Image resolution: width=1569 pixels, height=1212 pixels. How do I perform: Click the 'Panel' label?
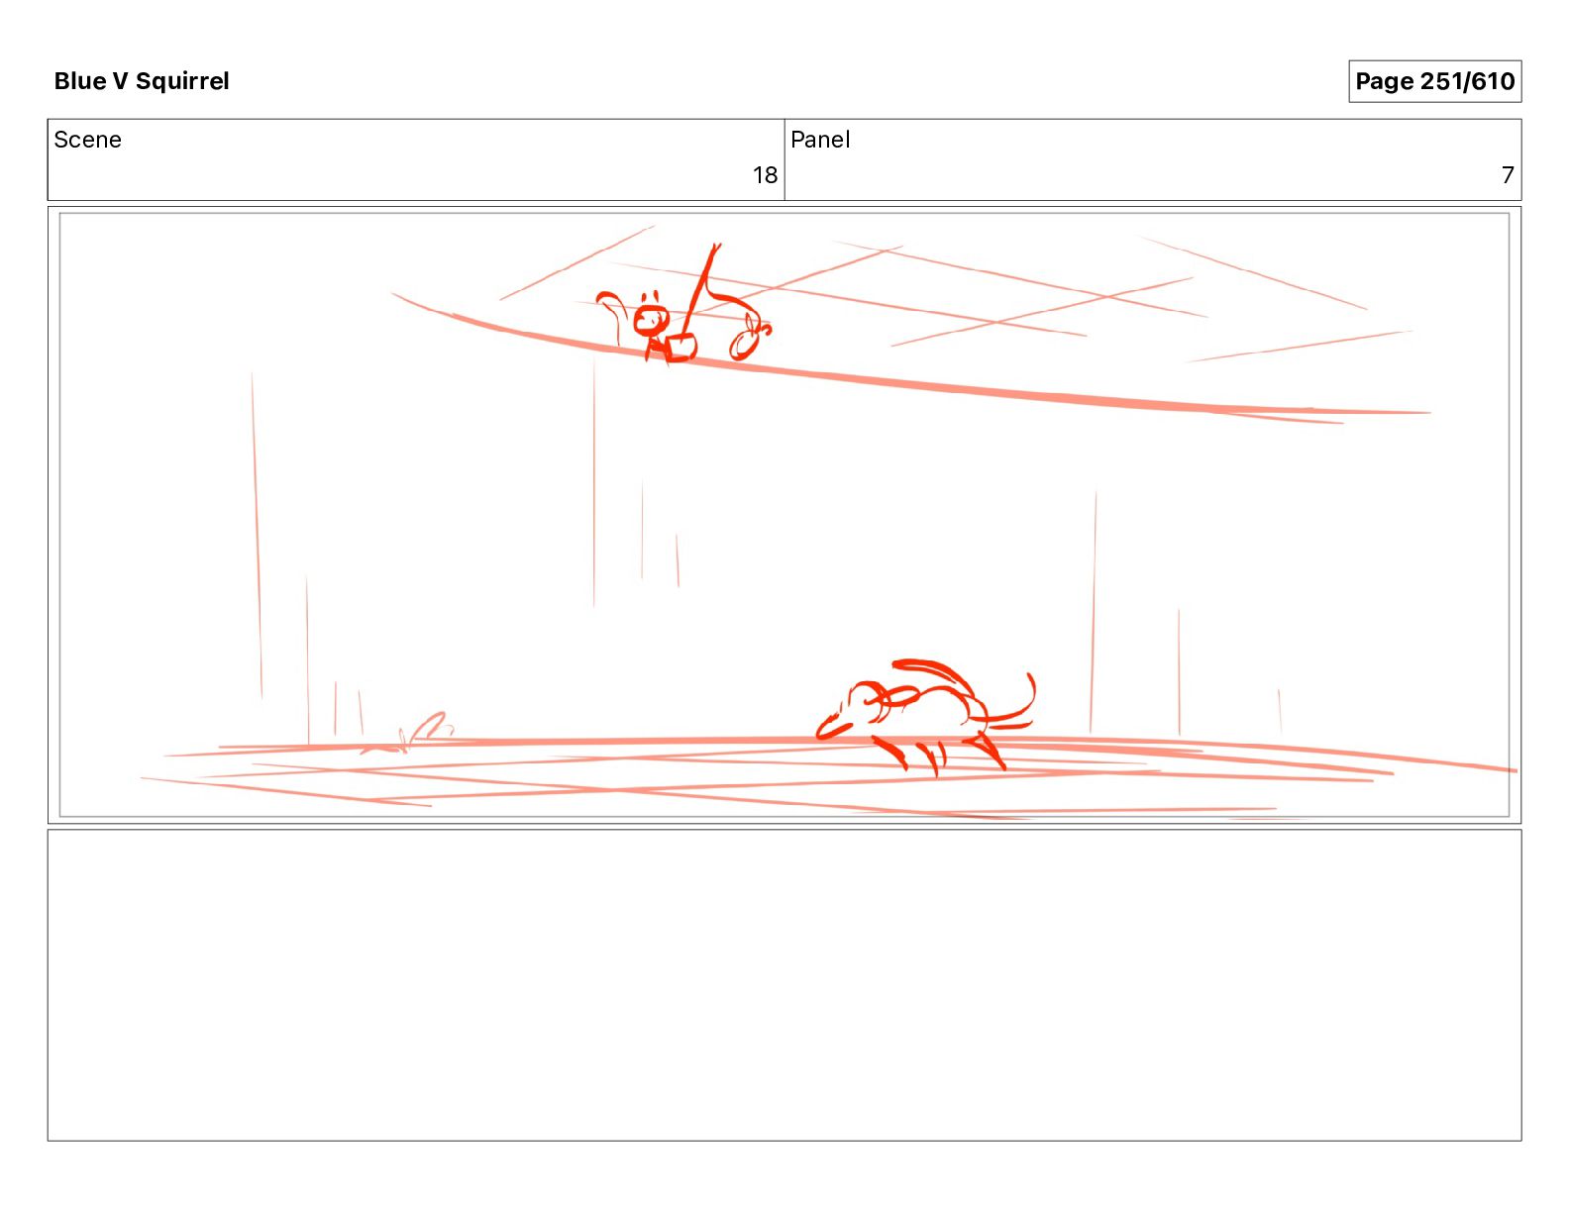(x=820, y=140)
